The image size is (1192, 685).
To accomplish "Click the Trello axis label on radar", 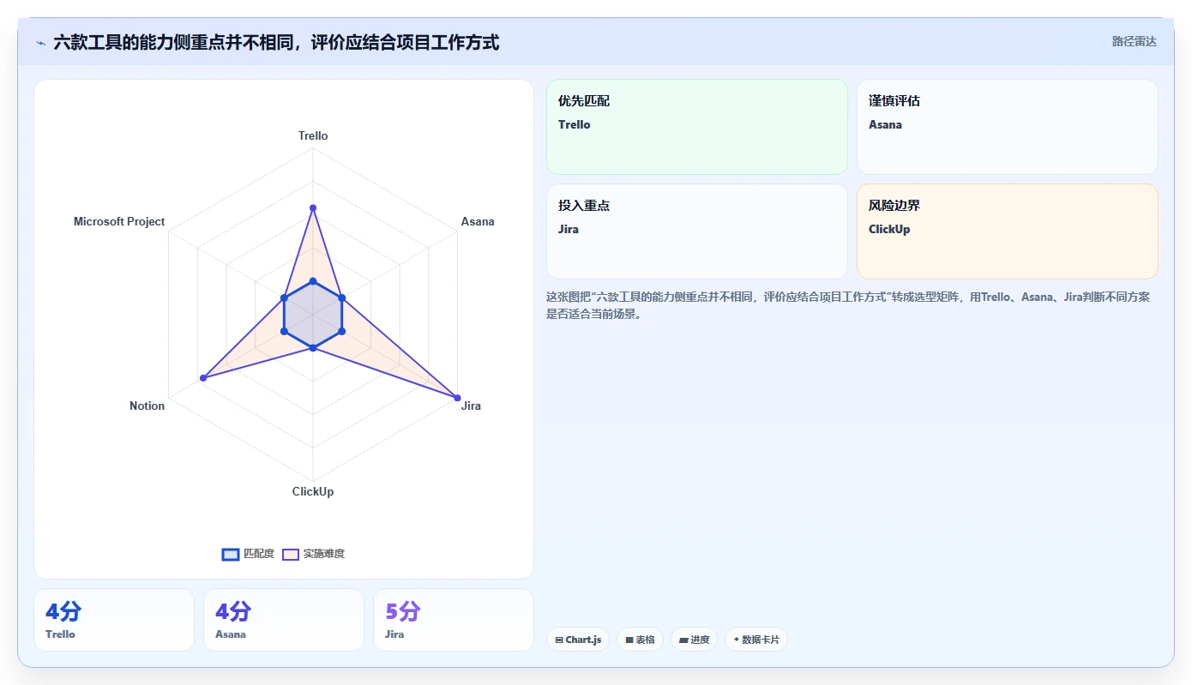I will tap(313, 135).
